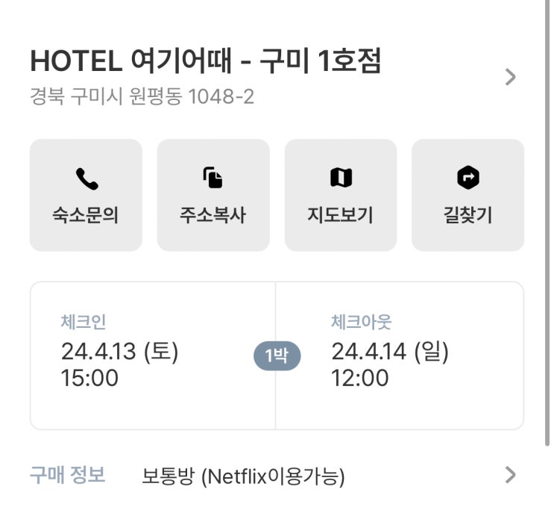
Task: Tap the check-out time 12:00
Action: (x=360, y=378)
